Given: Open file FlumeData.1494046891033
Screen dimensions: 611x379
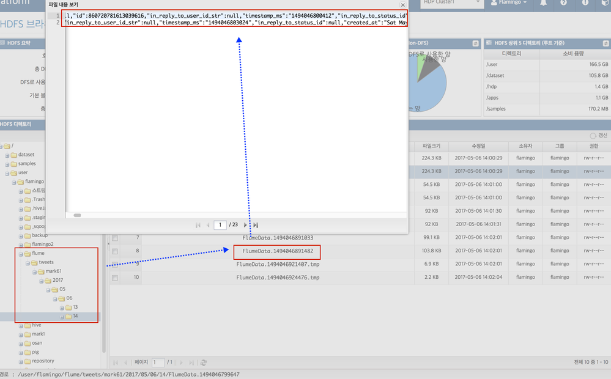Looking at the screenshot, I should [278, 238].
